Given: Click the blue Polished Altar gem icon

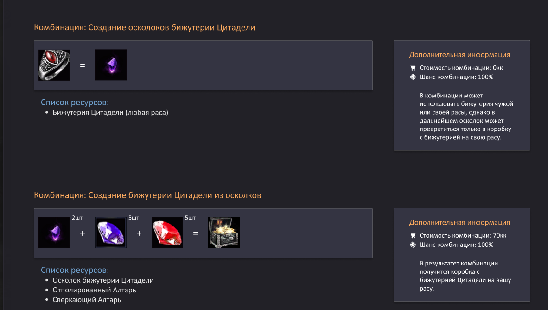Looking at the screenshot, I should [111, 233].
